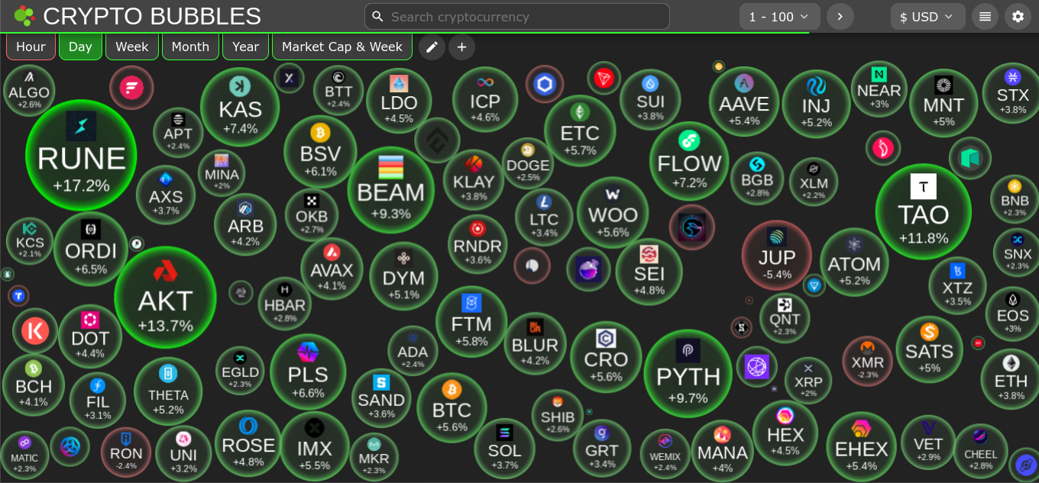Image resolution: width=1039 pixels, height=483 pixels.
Task: Select the BEAM bubble
Action: pos(390,189)
